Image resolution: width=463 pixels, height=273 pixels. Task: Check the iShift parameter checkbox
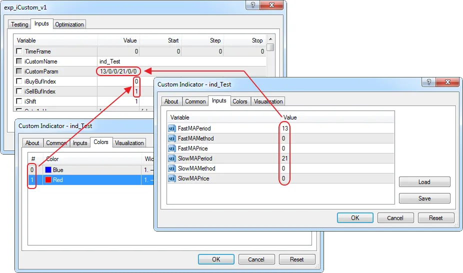tap(19, 101)
